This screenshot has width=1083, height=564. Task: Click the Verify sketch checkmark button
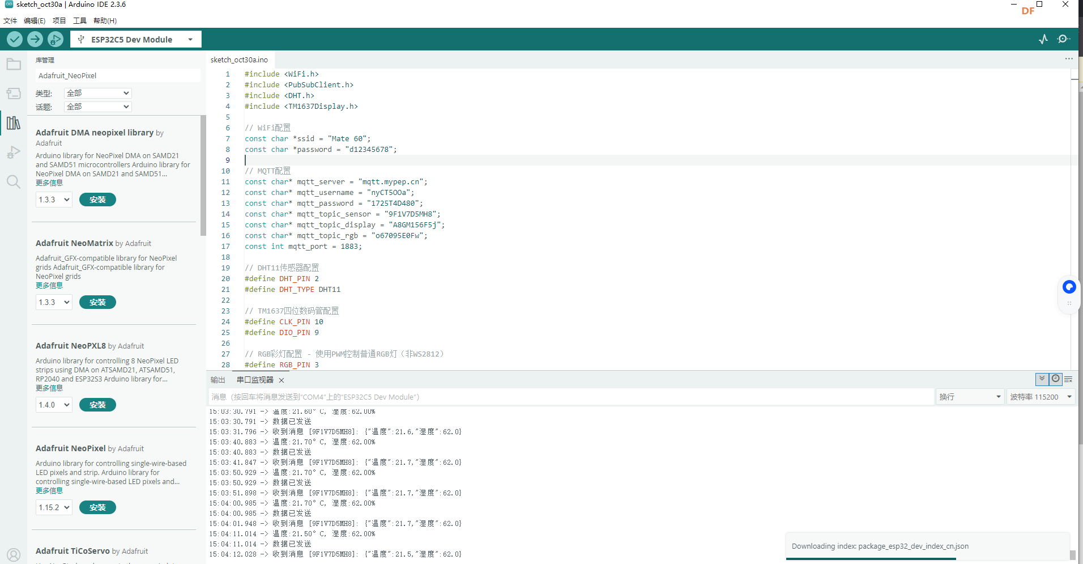(15, 39)
